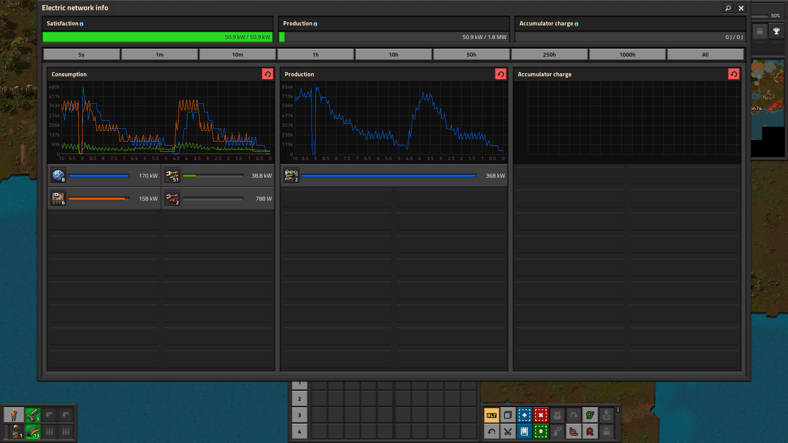The width and height of the screenshot is (788, 443).
Task: Click the All time range button
Action: click(705, 55)
